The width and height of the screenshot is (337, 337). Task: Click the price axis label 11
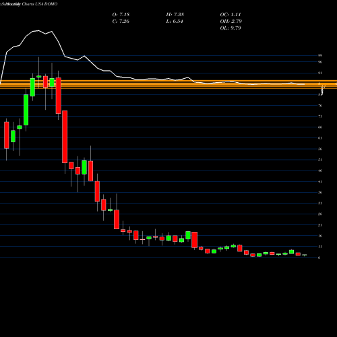(x=320, y=247)
